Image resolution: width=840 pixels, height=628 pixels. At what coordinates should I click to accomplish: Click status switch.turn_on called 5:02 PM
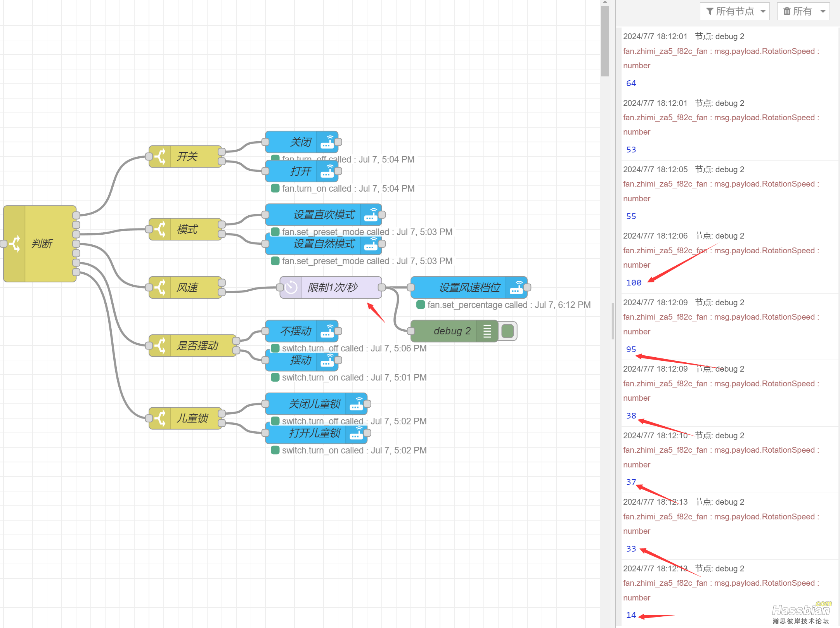click(x=354, y=450)
